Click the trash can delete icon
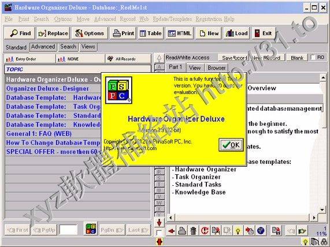This screenshot has height=247, width=330. point(193,231)
